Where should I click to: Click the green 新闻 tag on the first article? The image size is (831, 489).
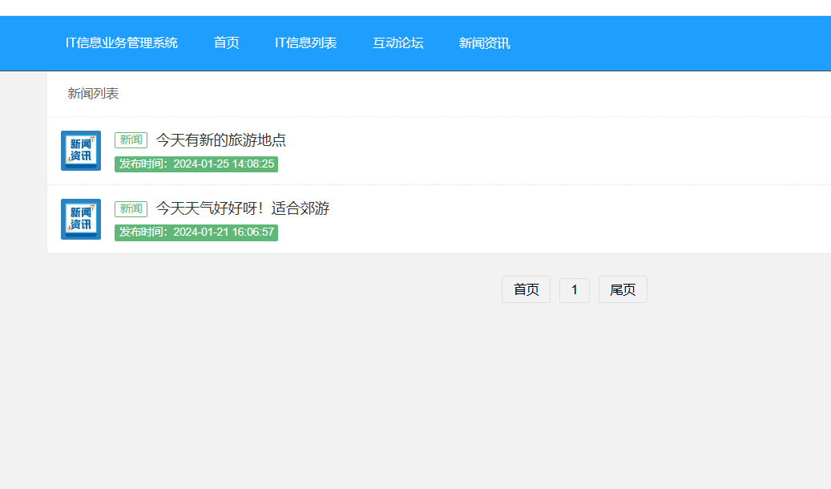131,140
